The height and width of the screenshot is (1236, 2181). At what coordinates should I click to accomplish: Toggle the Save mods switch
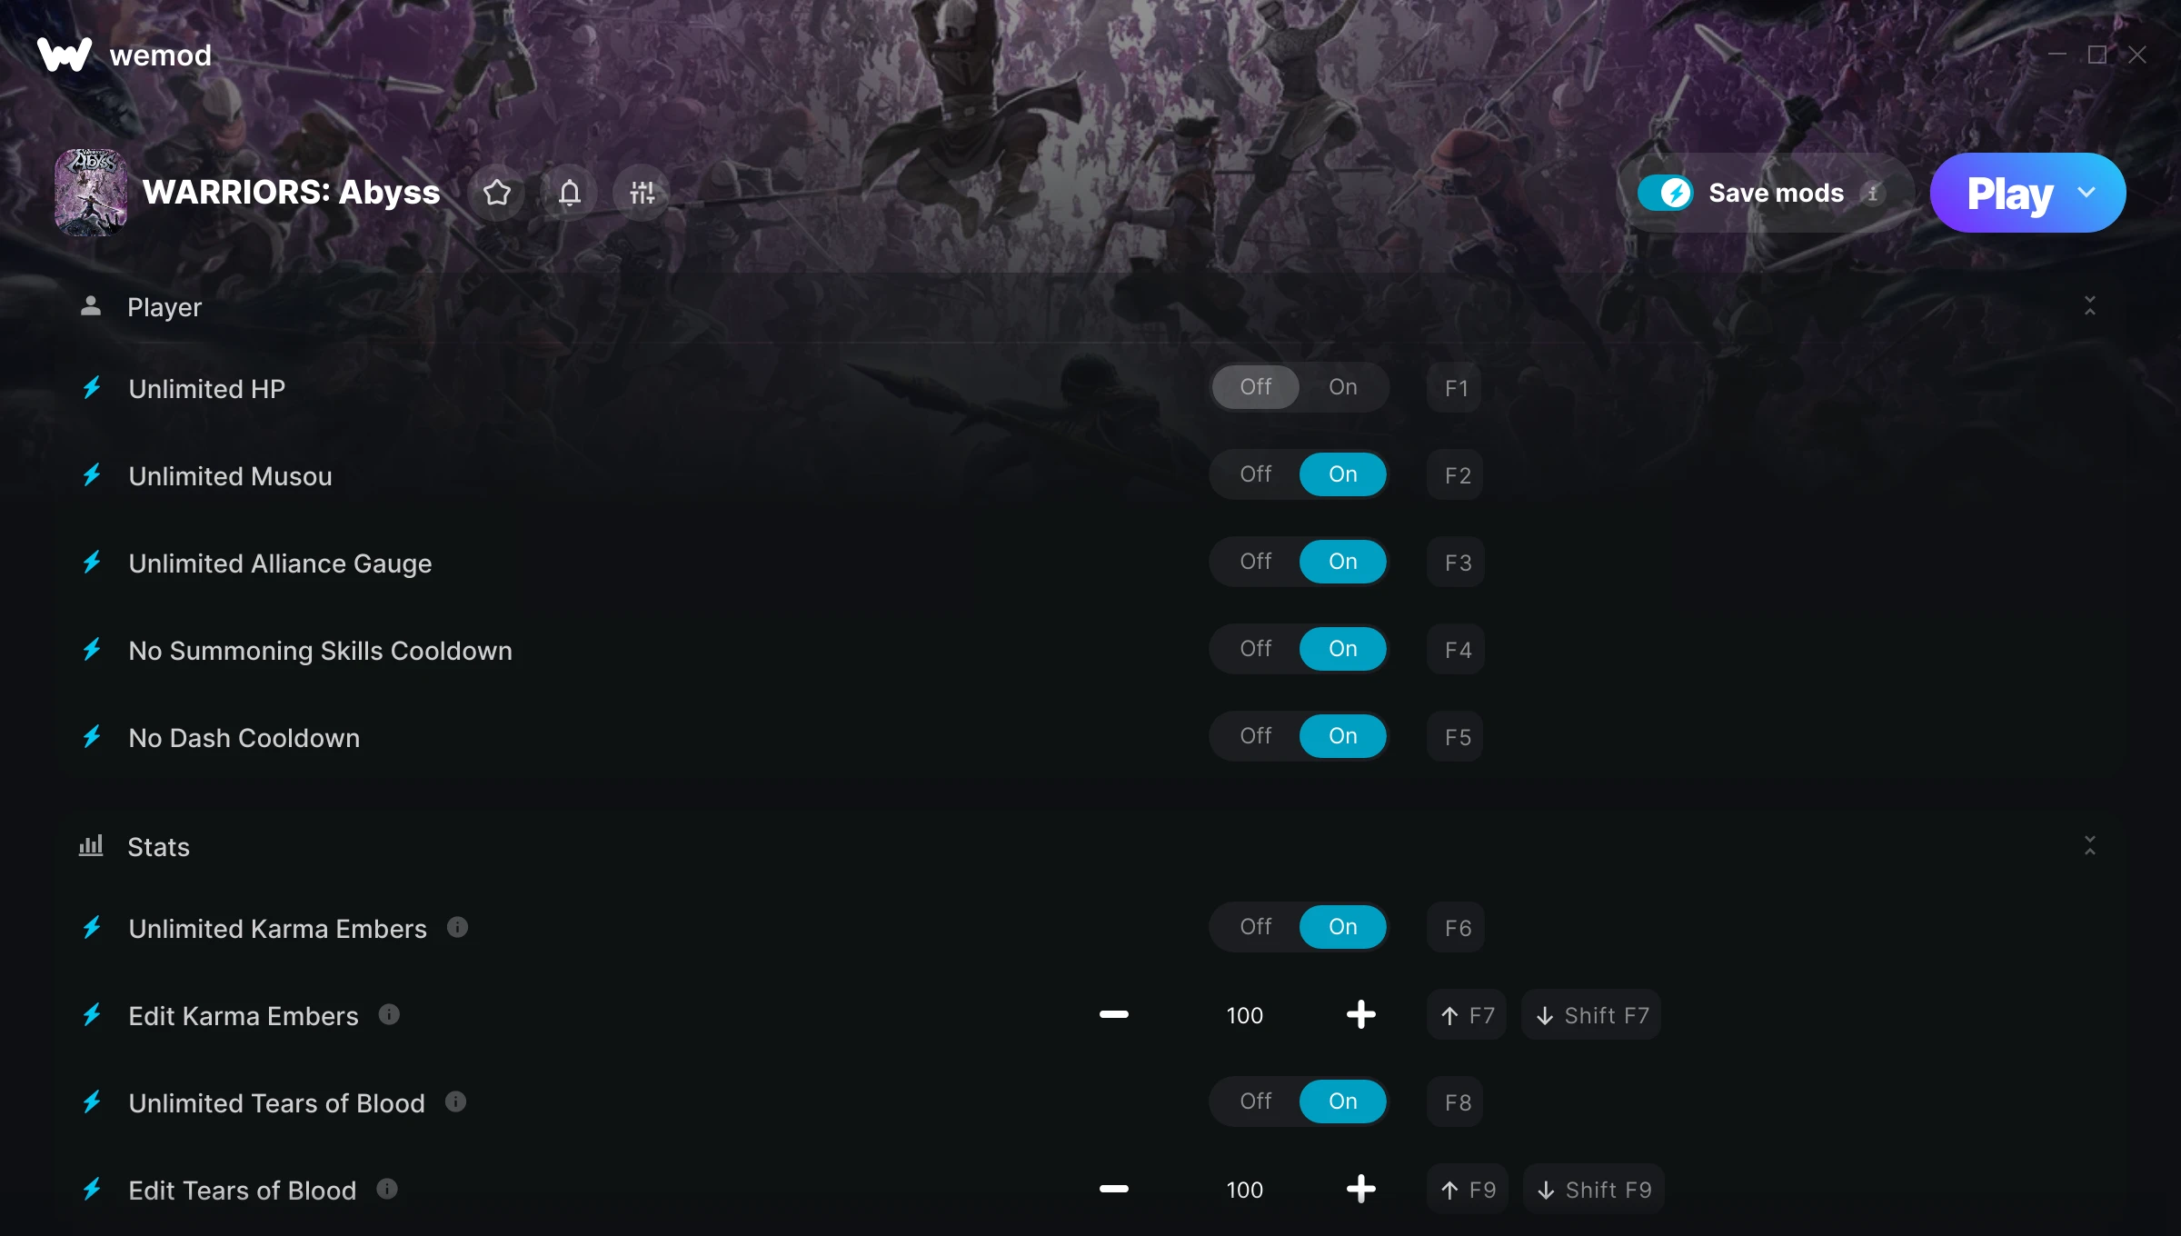[1665, 193]
